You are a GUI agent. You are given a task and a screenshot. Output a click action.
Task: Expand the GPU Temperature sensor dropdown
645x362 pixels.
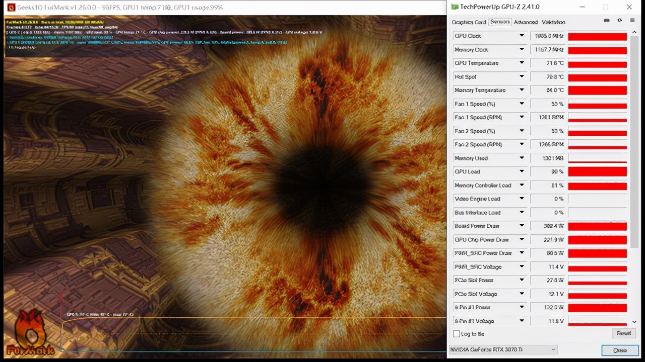[522, 63]
